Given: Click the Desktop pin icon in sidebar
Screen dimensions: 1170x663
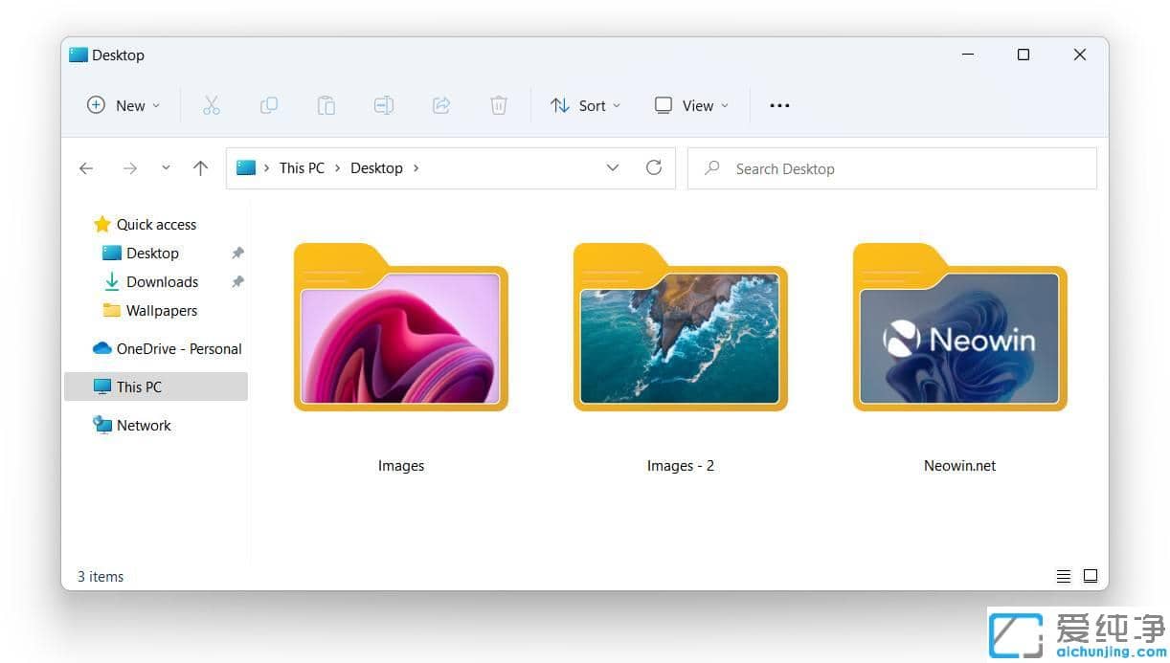Looking at the screenshot, I should click(x=237, y=253).
